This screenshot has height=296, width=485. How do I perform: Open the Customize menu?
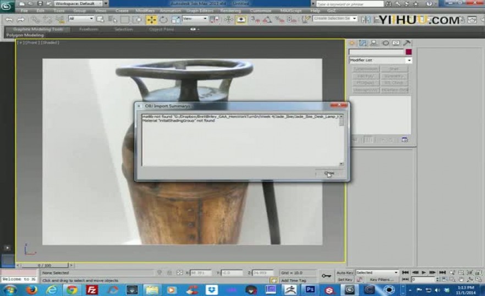coord(261,10)
